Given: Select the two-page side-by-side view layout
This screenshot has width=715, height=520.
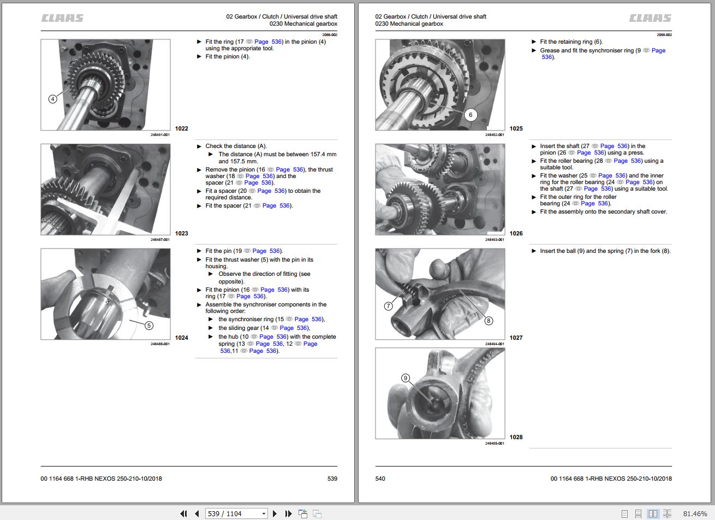Looking at the screenshot, I should pyautogui.click(x=653, y=514).
